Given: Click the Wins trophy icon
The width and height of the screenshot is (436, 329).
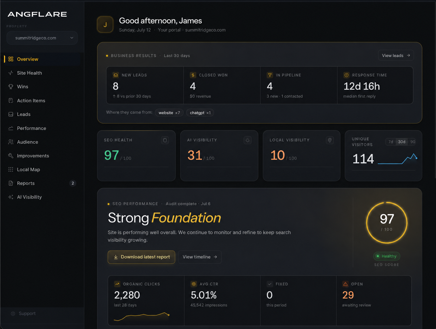Looking at the screenshot, I should click(11, 86).
